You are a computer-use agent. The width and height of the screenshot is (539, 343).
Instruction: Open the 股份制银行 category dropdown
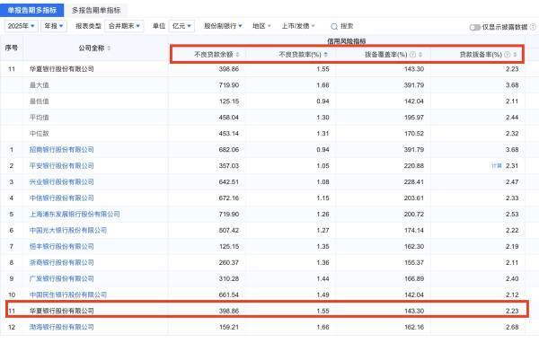click(223, 26)
